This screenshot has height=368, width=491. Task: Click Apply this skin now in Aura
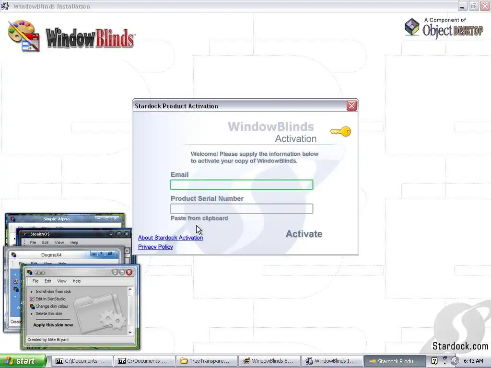click(x=53, y=325)
